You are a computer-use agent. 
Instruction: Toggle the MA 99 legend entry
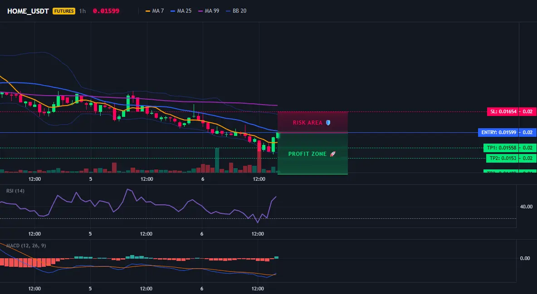pos(209,11)
